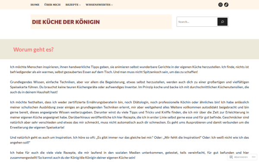Click the Abonnieren subscribe button
Viewport: 259px width, 162px height.
point(239,157)
